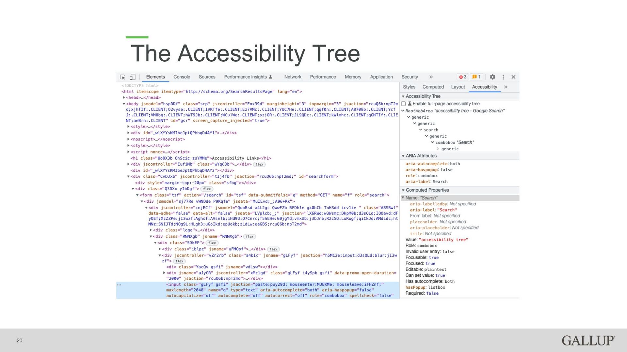
Task: Click the aria-haspopup false attribute
Action: [429, 170]
